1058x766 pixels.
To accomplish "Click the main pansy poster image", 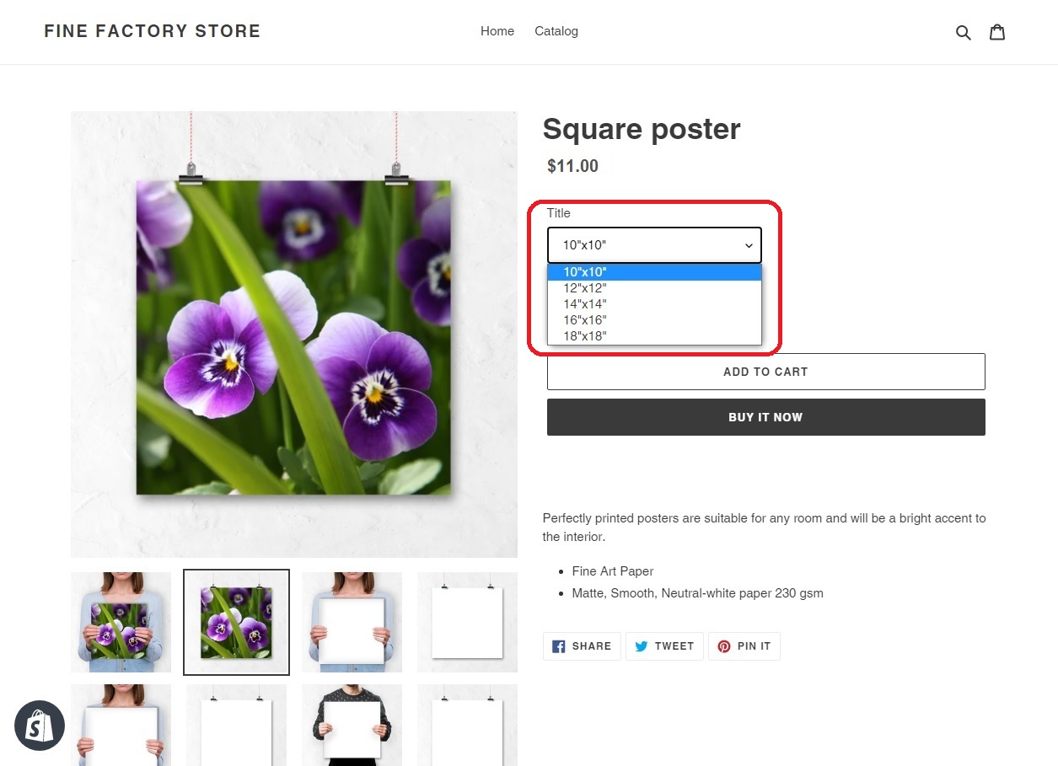I will (x=294, y=335).
